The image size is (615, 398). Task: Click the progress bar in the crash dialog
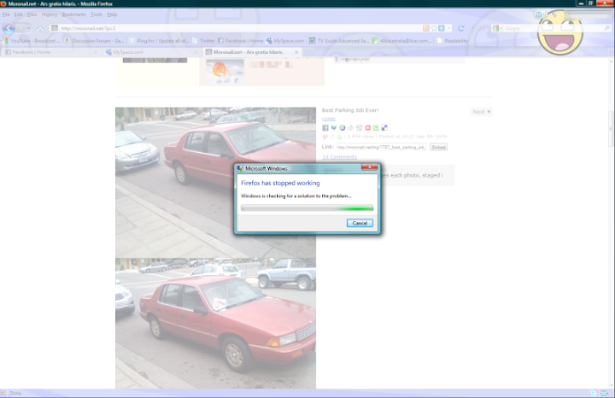pyautogui.click(x=307, y=208)
